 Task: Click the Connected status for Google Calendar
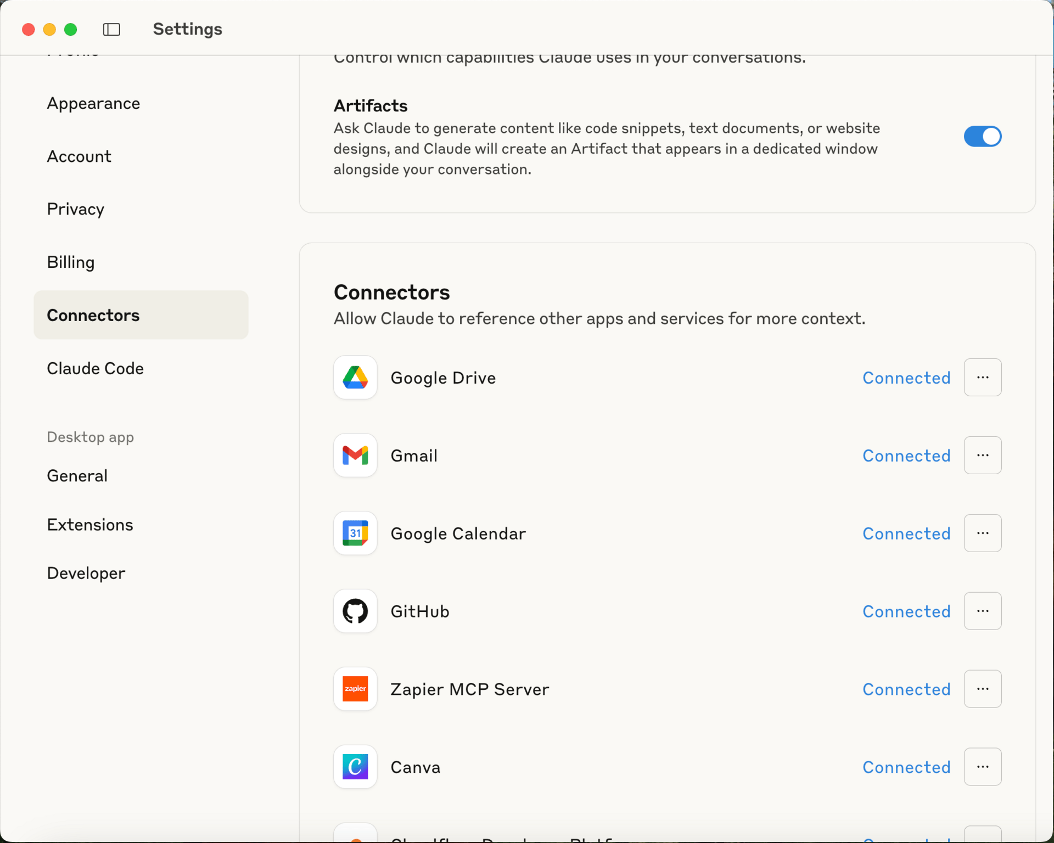[x=906, y=533]
